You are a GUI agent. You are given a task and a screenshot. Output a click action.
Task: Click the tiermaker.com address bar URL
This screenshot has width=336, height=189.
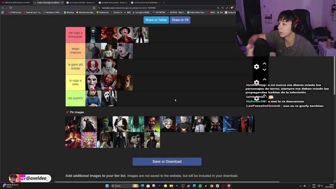(129, 8)
